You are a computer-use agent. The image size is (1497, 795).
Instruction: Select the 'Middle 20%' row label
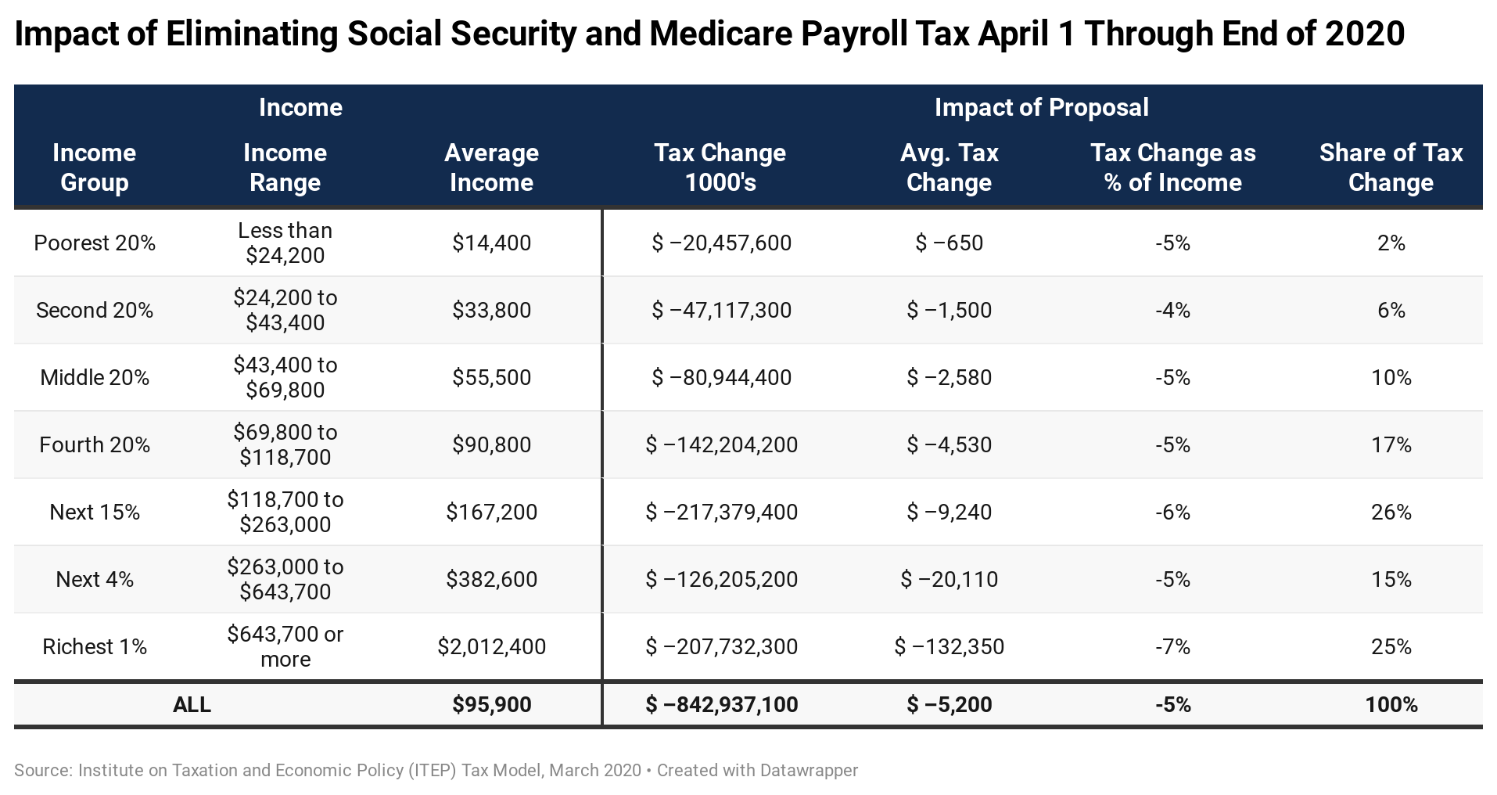[95, 377]
